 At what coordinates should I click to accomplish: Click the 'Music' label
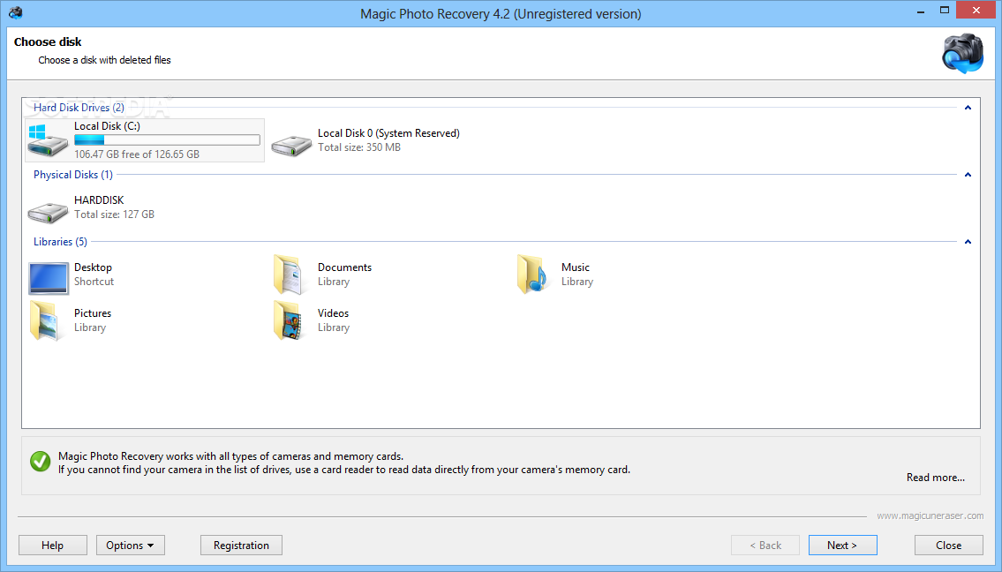coord(575,267)
